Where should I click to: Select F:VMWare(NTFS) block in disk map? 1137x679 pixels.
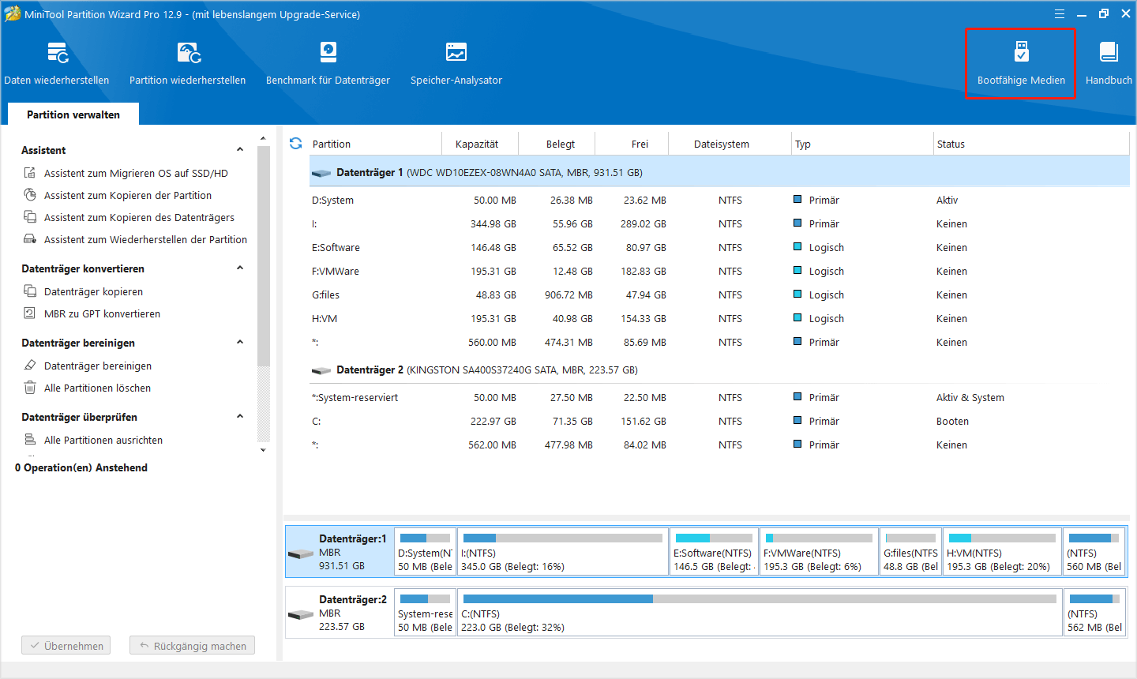coord(820,552)
